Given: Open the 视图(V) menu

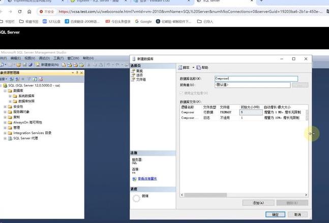Looking at the screenshot, I should (29, 58).
